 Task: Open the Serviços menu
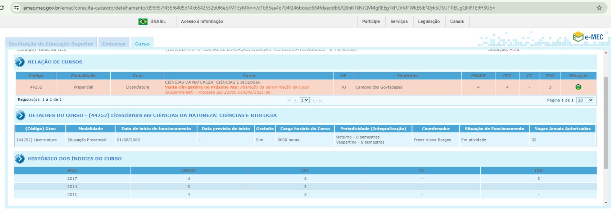(399, 21)
